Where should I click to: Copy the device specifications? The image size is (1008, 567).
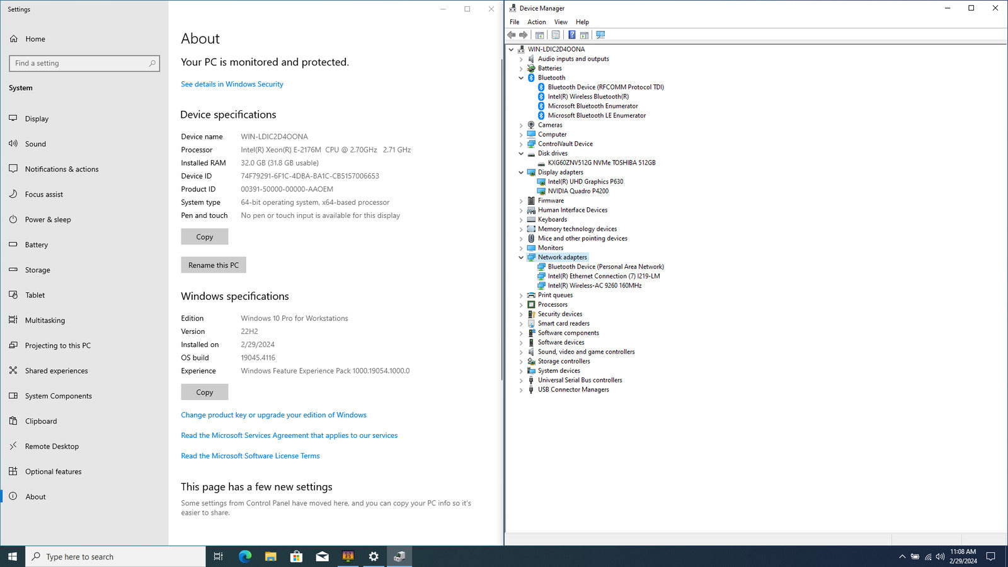[205, 237]
